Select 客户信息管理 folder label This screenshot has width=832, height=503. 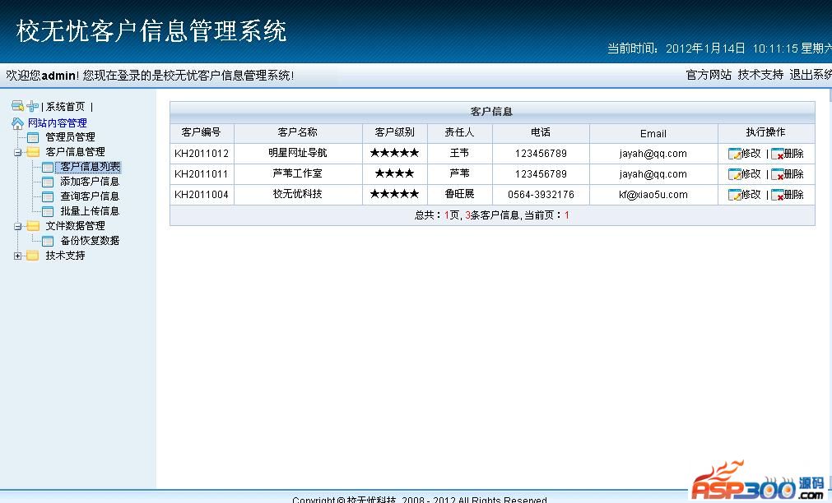[x=75, y=152]
